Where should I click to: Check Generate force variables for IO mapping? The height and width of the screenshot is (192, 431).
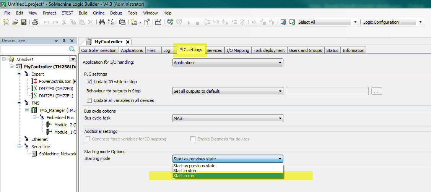point(88,139)
